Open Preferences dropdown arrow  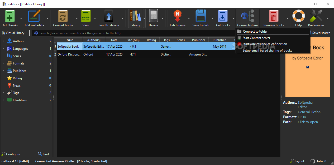point(327,18)
